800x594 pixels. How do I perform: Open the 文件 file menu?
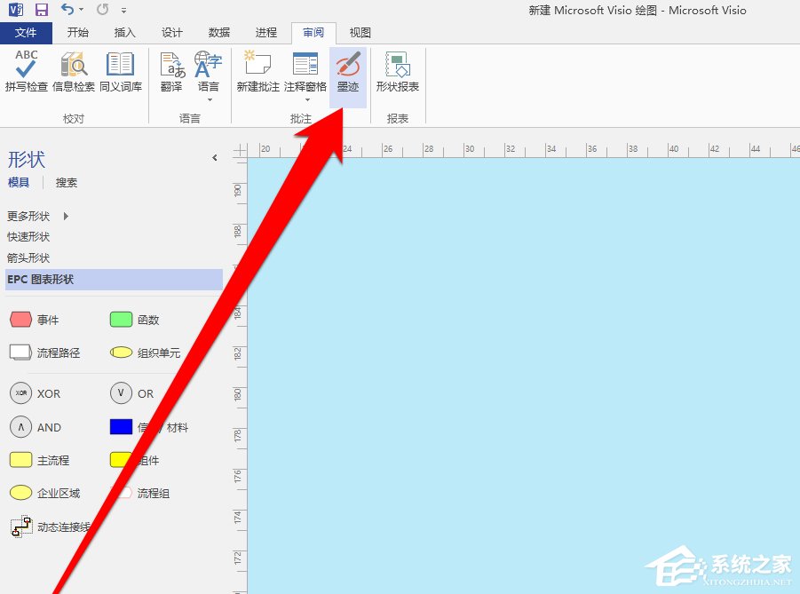tap(27, 33)
